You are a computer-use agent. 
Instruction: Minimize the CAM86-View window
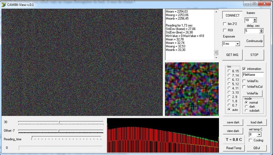click(247, 4)
